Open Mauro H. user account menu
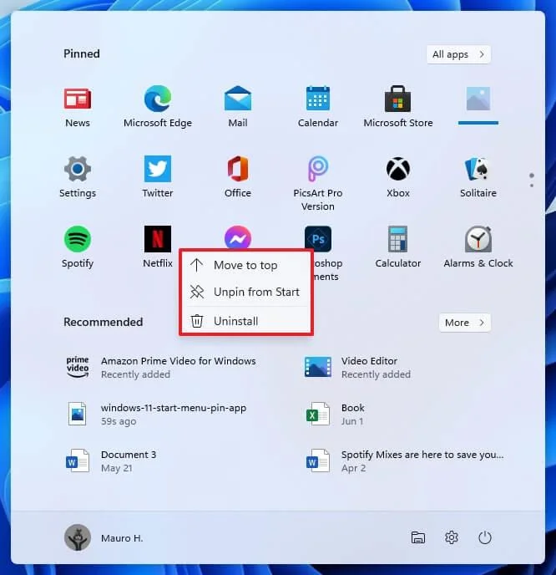The height and width of the screenshot is (575, 556). point(104,537)
